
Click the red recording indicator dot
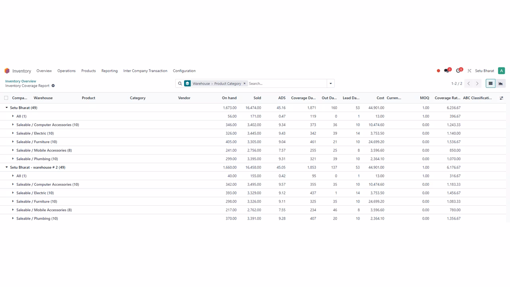click(438, 71)
